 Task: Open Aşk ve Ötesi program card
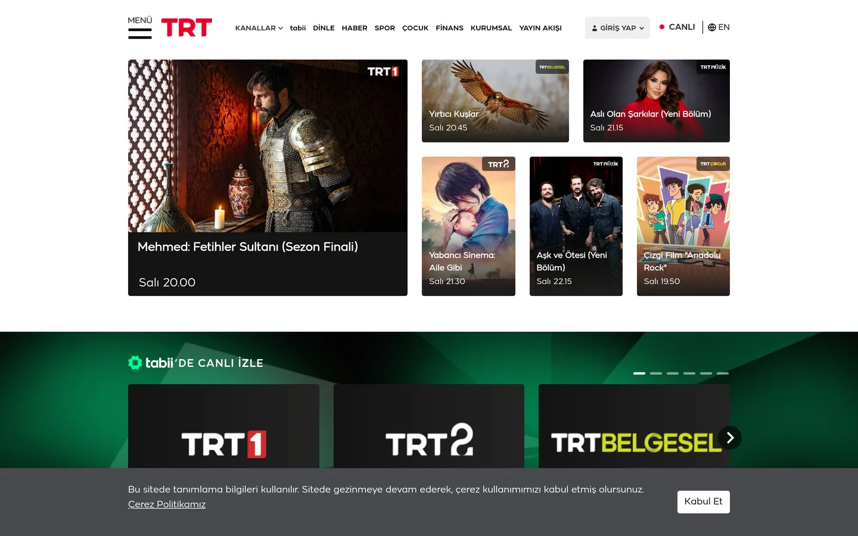[576, 226]
